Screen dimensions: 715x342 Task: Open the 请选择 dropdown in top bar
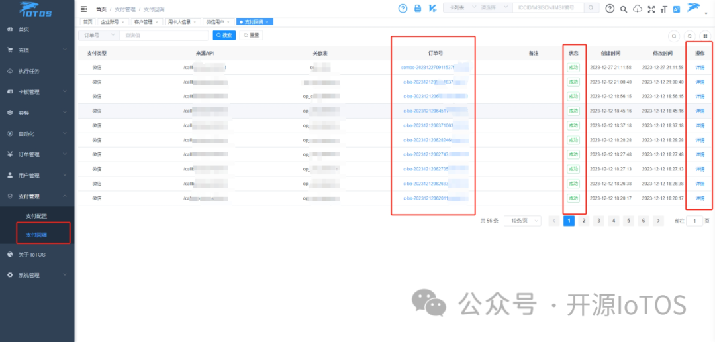(495, 8)
